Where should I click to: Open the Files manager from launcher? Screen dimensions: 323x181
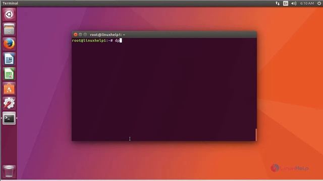(9, 29)
